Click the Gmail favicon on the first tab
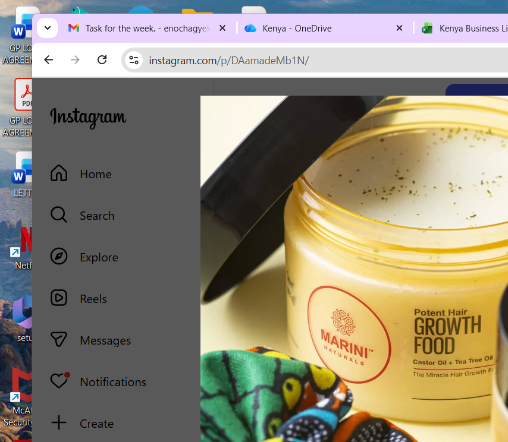 click(74, 28)
